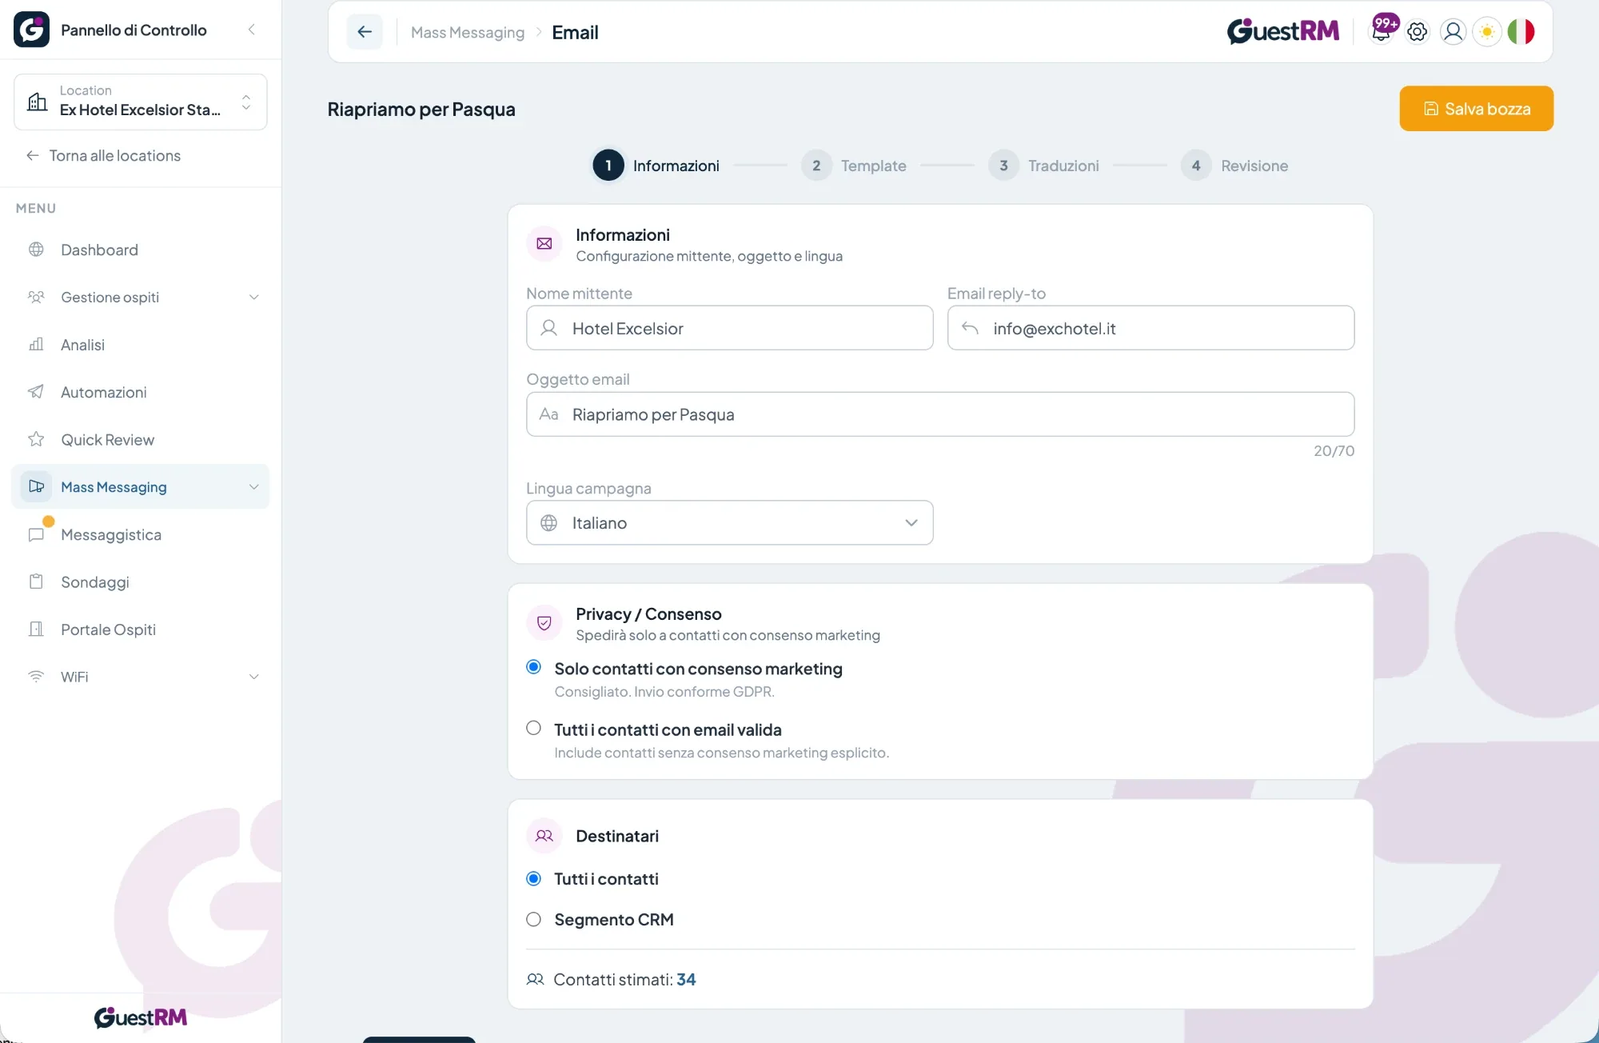Viewport: 1599px width, 1043px height.
Task: Select Tutti i contatti recipients radio
Action: 534,878
